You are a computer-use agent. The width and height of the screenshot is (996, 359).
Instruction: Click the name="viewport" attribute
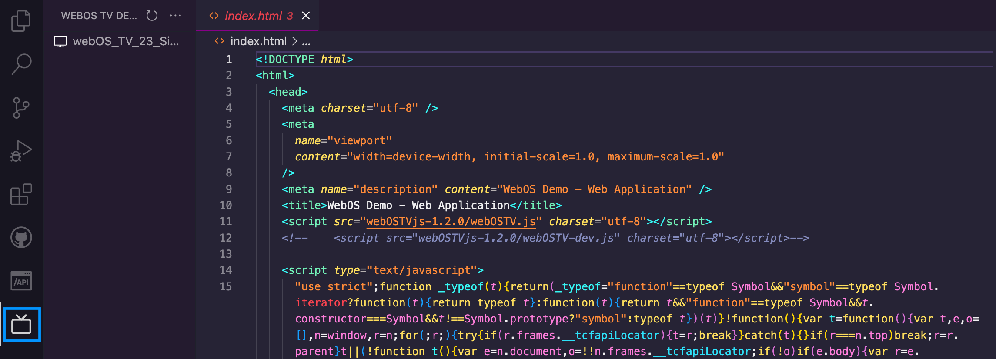[343, 140]
